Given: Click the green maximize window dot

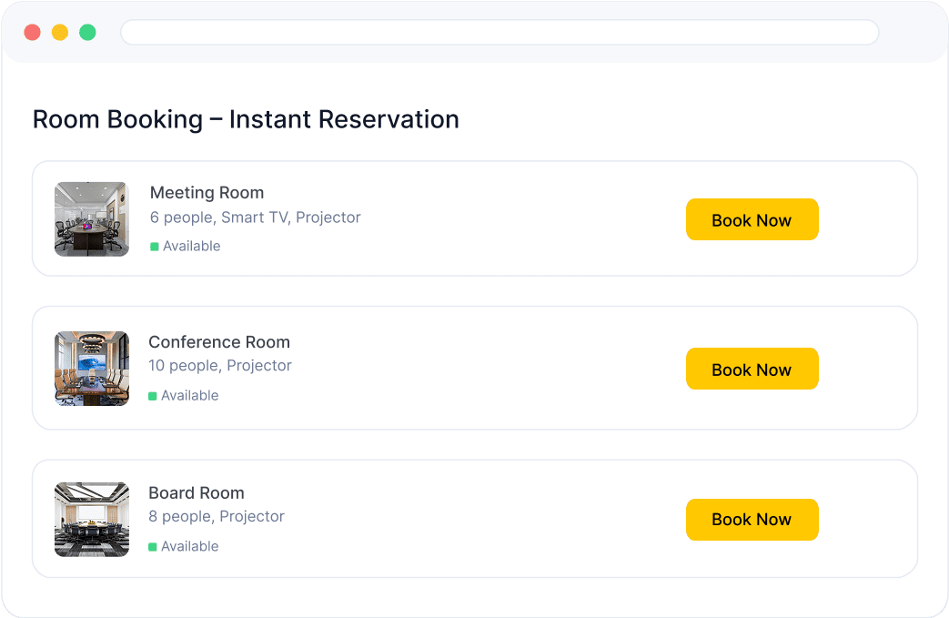Looking at the screenshot, I should click(87, 32).
